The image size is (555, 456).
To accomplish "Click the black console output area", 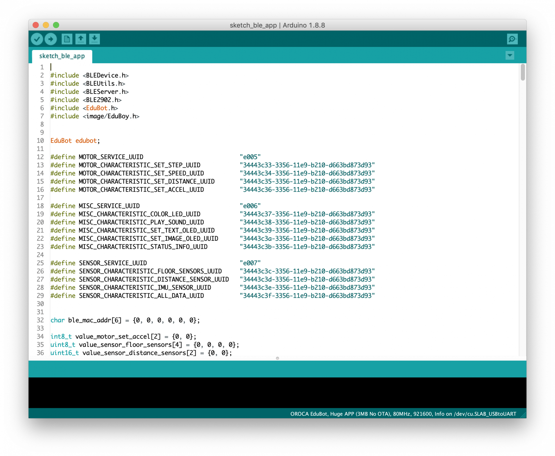I will (x=277, y=392).
